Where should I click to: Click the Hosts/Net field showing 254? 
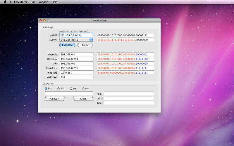pyautogui.click(x=77, y=77)
